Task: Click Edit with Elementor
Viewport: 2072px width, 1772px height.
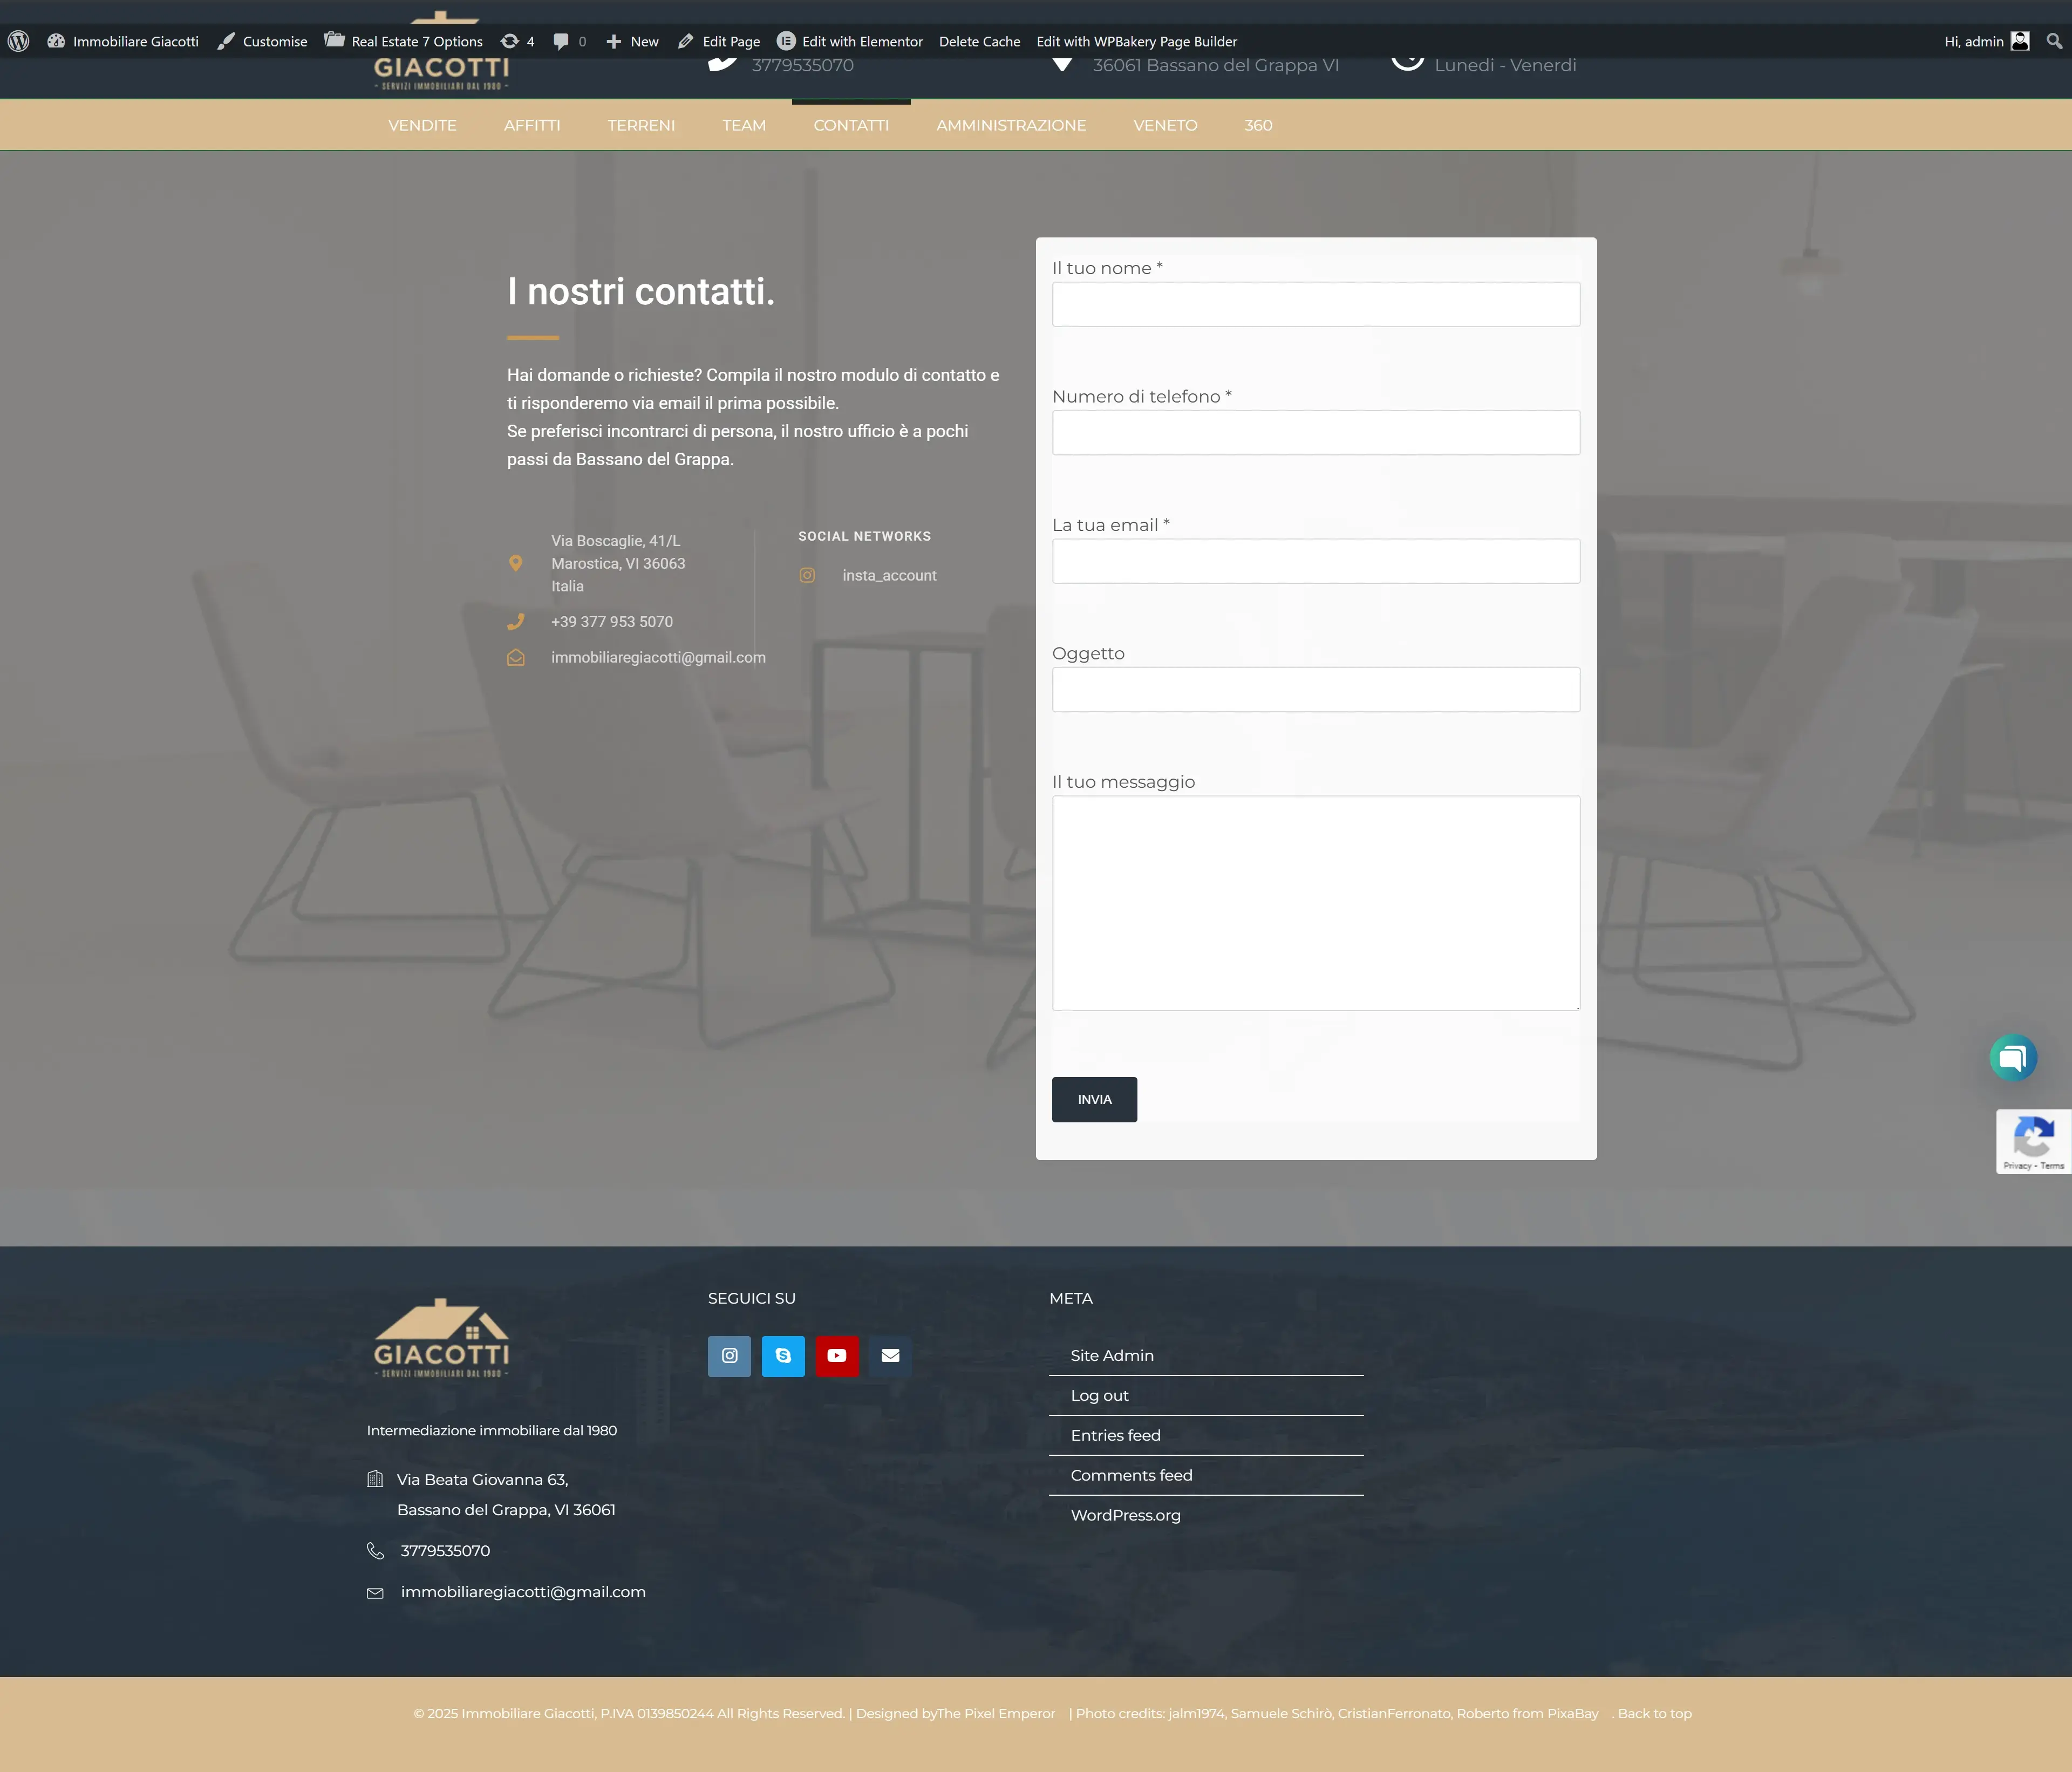Action: point(850,41)
